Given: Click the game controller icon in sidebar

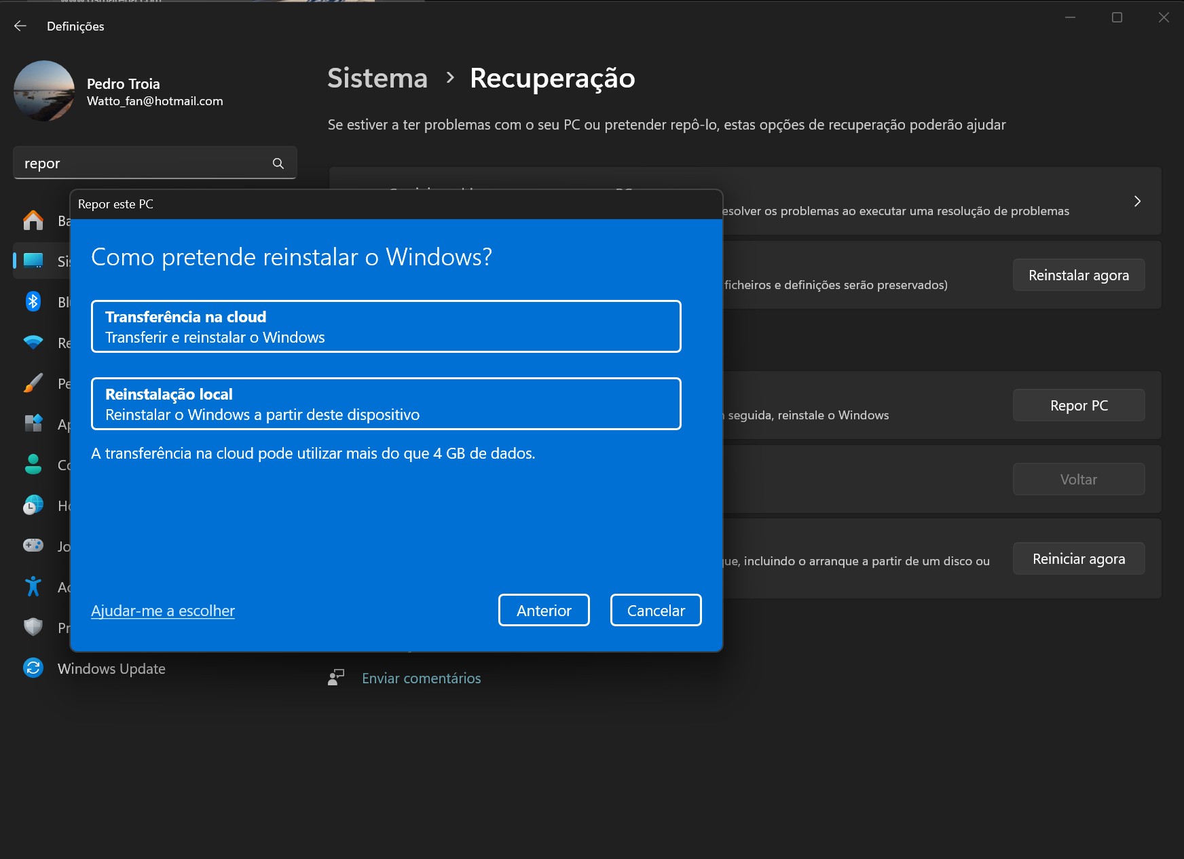Looking at the screenshot, I should (33, 546).
